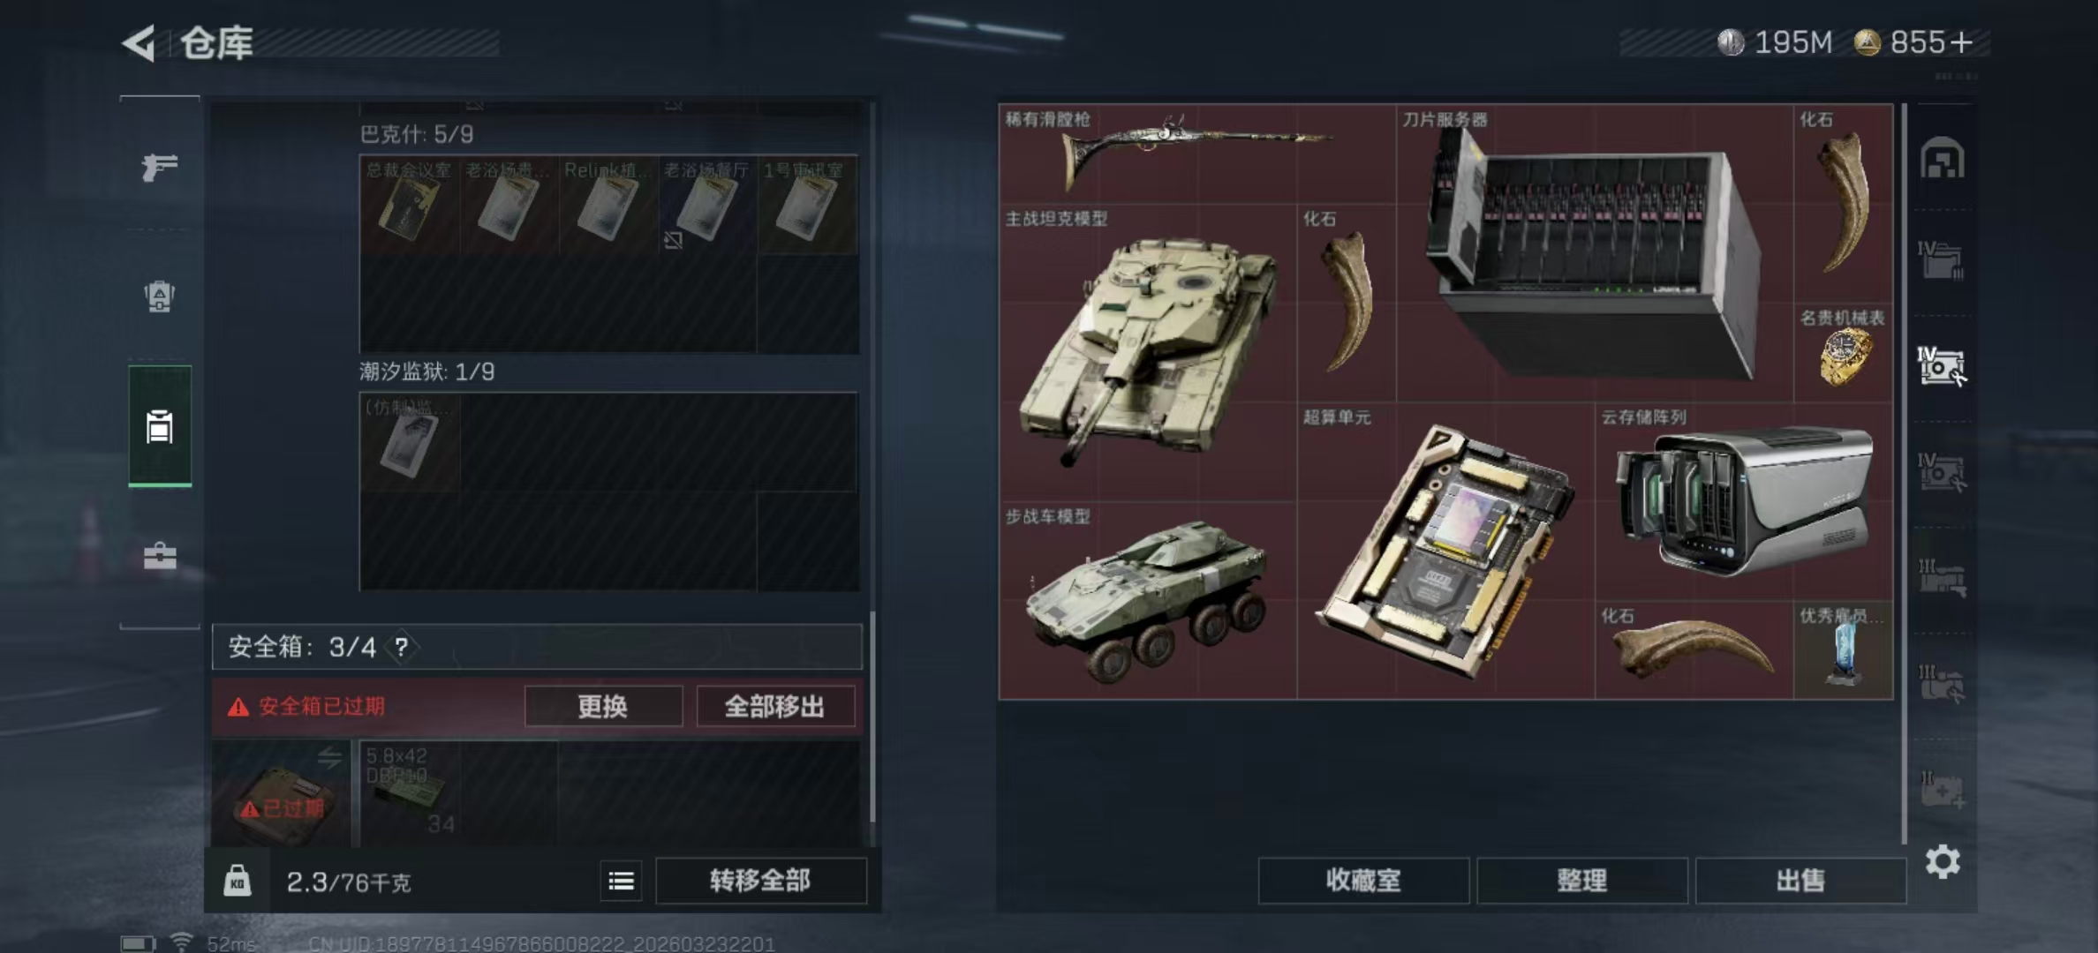The image size is (2098, 953).
Task: Select the top warehouse home icon on right
Action: (x=1942, y=159)
